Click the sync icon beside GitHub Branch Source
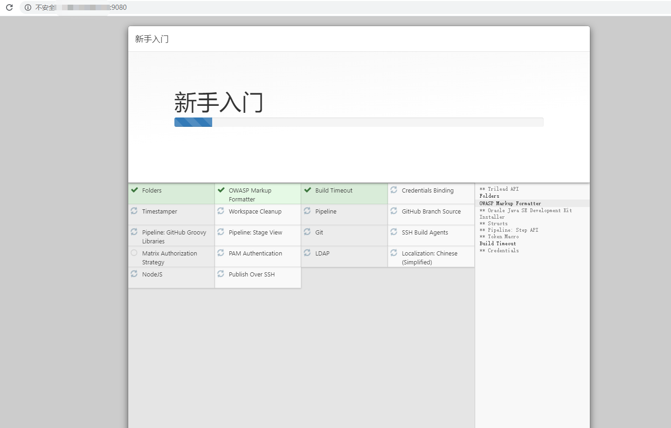Image resolution: width=671 pixels, height=428 pixels. [x=394, y=211]
